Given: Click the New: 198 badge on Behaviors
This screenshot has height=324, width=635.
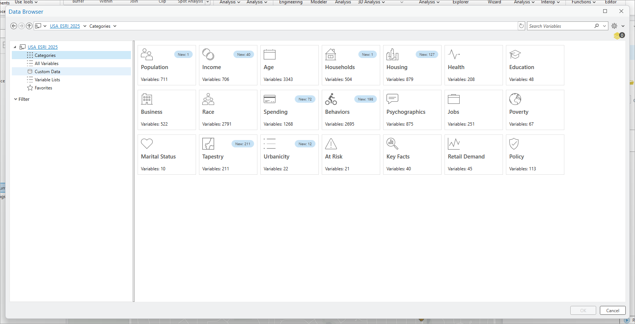Looking at the screenshot, I should tap(365, 99).
